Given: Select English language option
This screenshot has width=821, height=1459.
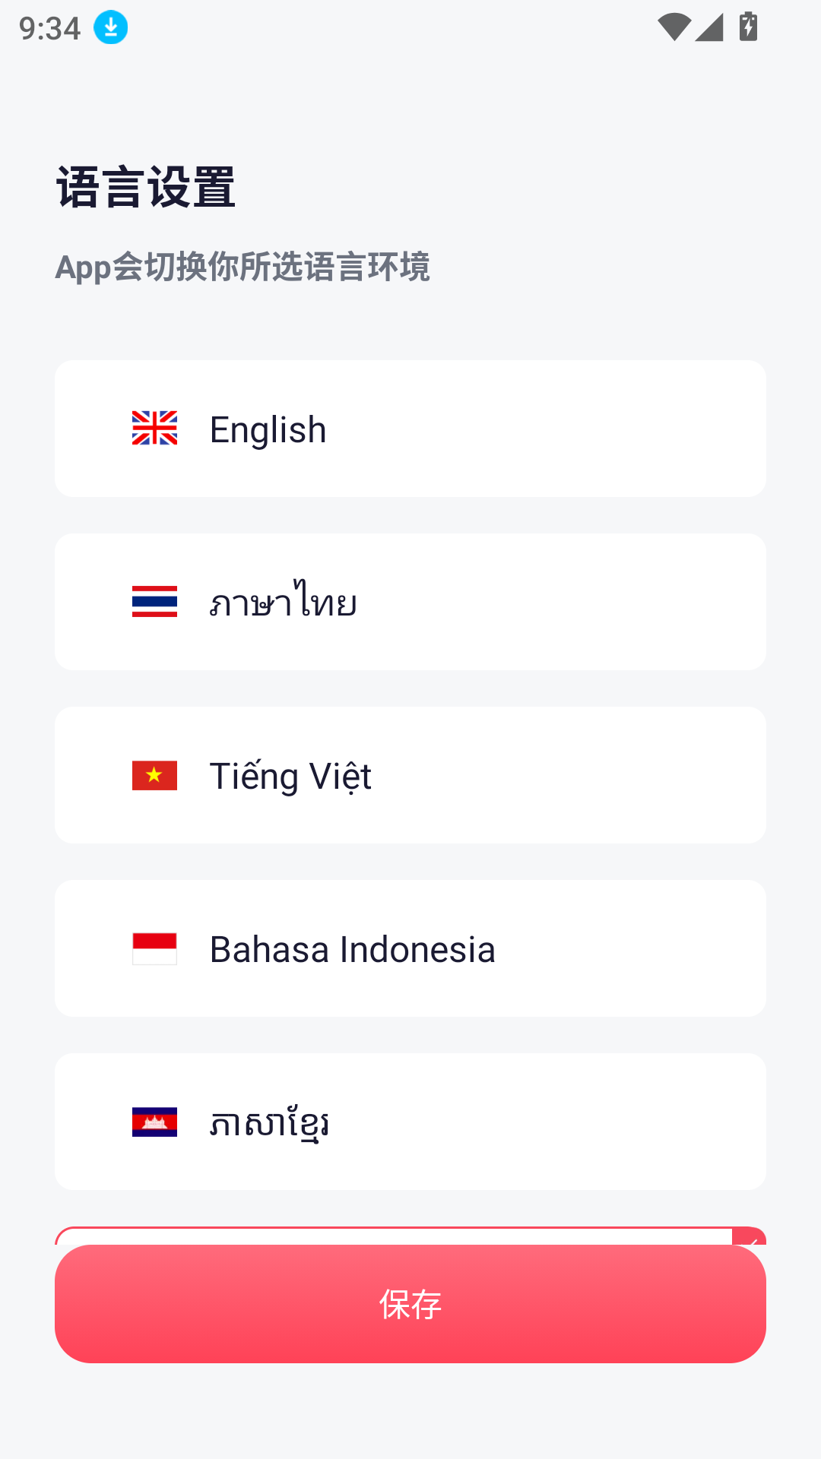Looking at the screenshot, I should tap(410, 429).
